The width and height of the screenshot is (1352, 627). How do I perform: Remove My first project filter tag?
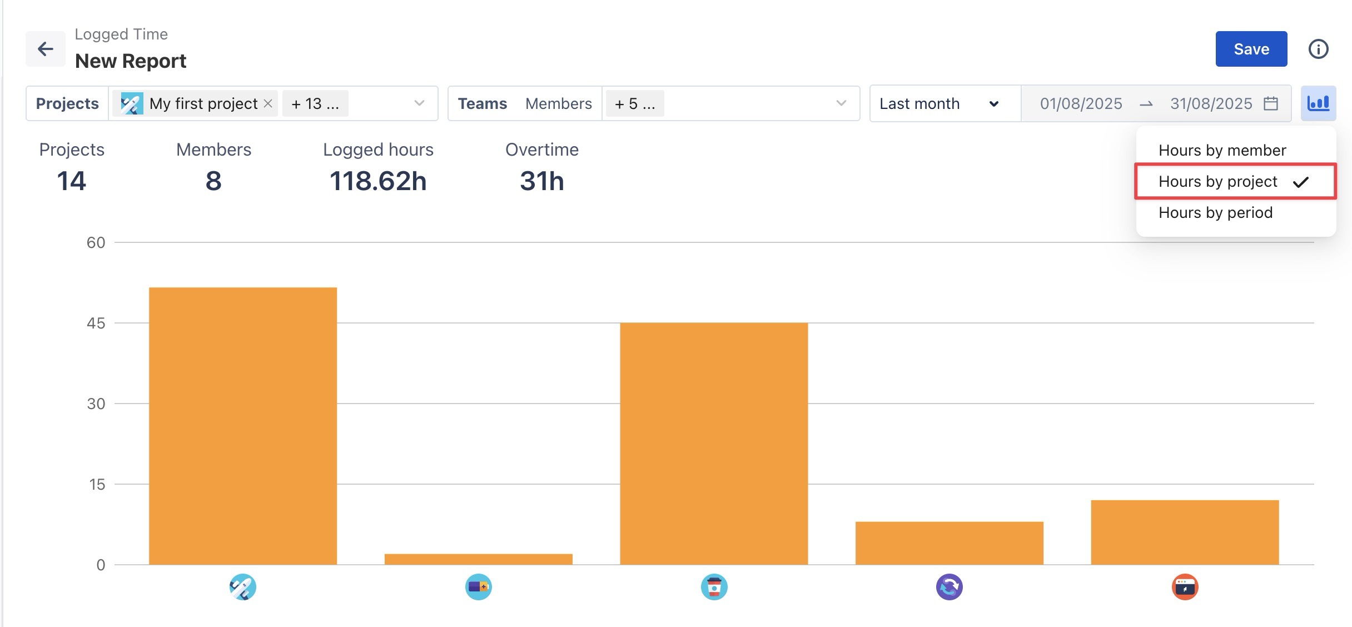pyautogui.click(x=268, y=103)
